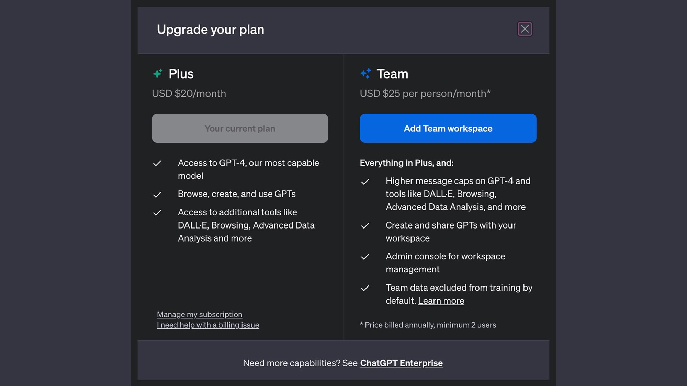Click checkmark next to Team data excluded
Screen dimensions: 687x386
pos(365,288)
